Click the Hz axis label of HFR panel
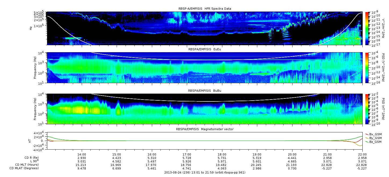 [31, 28]
